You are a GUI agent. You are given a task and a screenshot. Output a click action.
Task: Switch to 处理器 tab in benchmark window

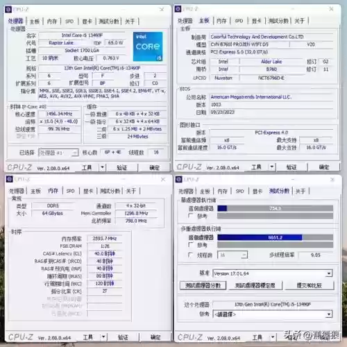[x=186, y=192]
